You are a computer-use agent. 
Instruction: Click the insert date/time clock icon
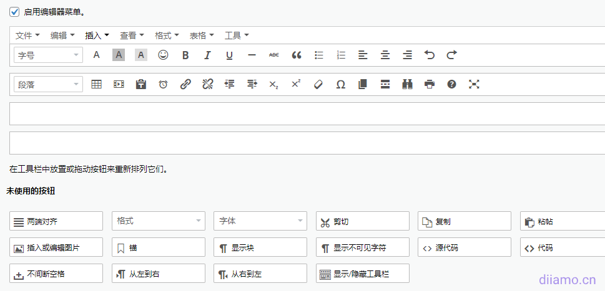point(163,84)
